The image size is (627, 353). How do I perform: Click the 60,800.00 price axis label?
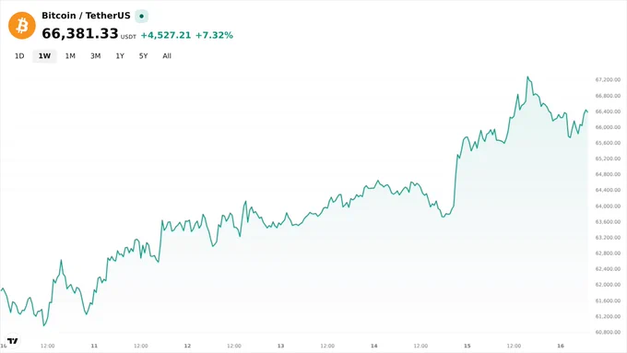608,332
